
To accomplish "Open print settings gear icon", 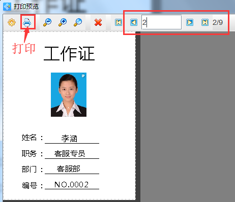I will click(12, 22).
